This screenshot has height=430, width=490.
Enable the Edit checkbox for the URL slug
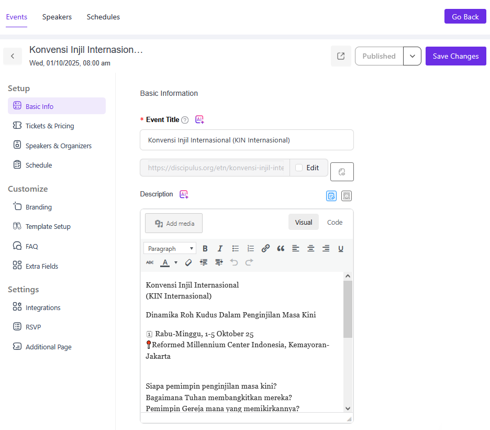click(299, 168)
